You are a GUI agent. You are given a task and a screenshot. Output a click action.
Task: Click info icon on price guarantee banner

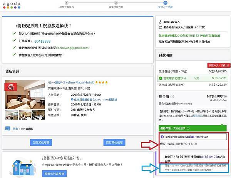(x=188, y=128)
